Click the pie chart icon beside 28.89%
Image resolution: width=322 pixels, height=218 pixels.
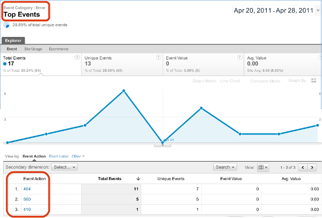pos(6,25)
